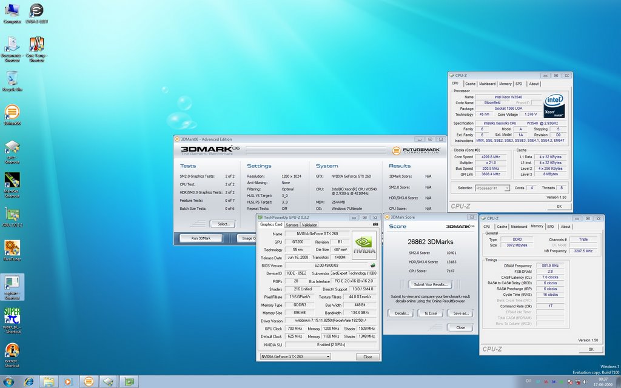
Task: Launch the Core Temp shortcut icon
Action: tap(36, 49)
